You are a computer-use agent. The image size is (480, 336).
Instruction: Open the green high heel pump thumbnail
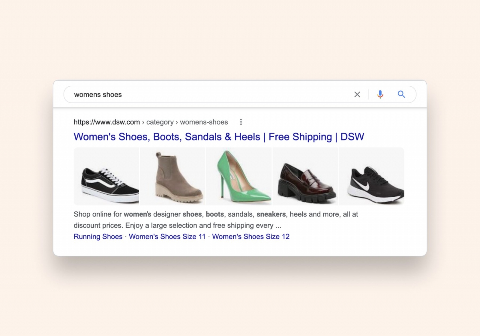239,176
